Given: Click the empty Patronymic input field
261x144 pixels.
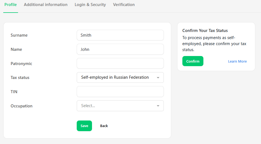Looking at the screenshot, I should [x=120, y=63].
